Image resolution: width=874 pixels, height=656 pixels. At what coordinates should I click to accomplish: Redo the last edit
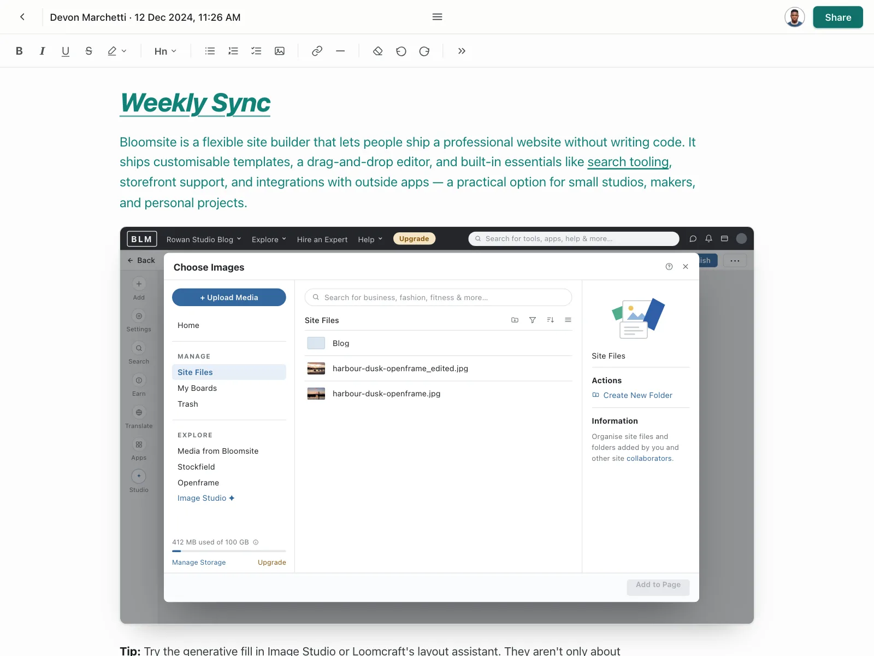click(x=424, y=51)
